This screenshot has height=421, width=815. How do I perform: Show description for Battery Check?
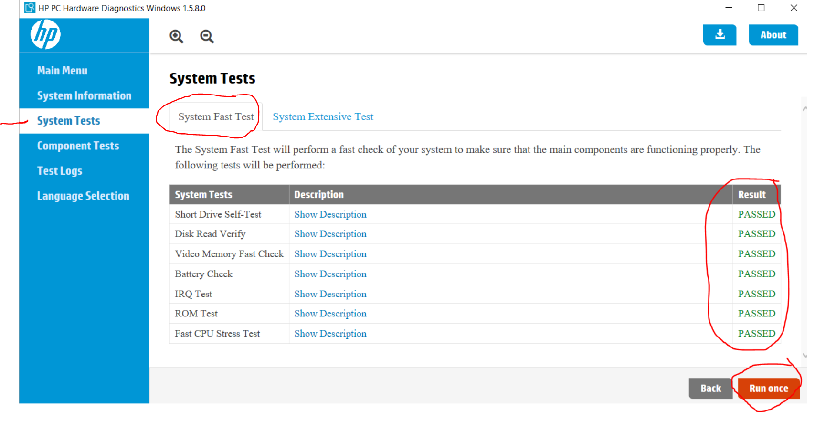[x=330, y=274]
